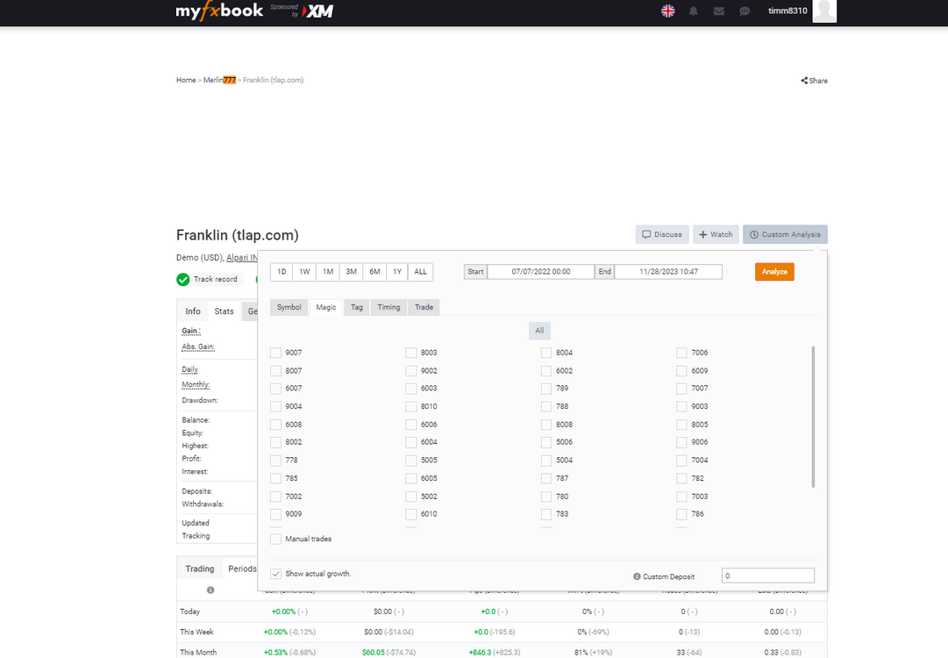
Task: Click the Share icon link
Action: click(x=815, y=81)
